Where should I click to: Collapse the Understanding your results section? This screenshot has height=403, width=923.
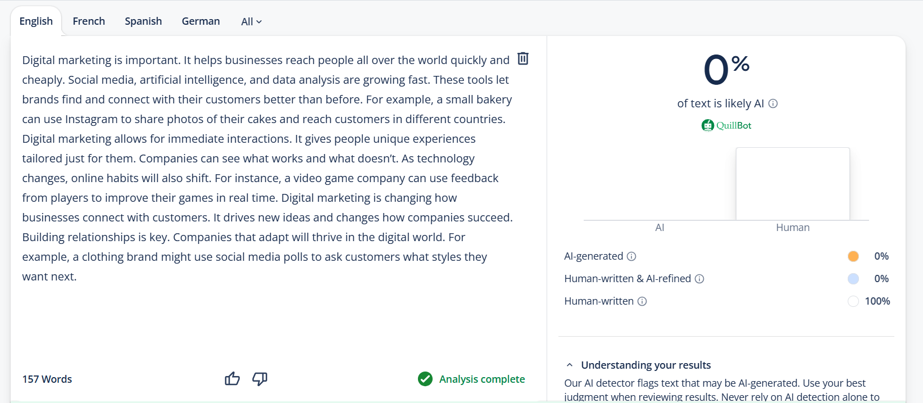click(570, 365)
